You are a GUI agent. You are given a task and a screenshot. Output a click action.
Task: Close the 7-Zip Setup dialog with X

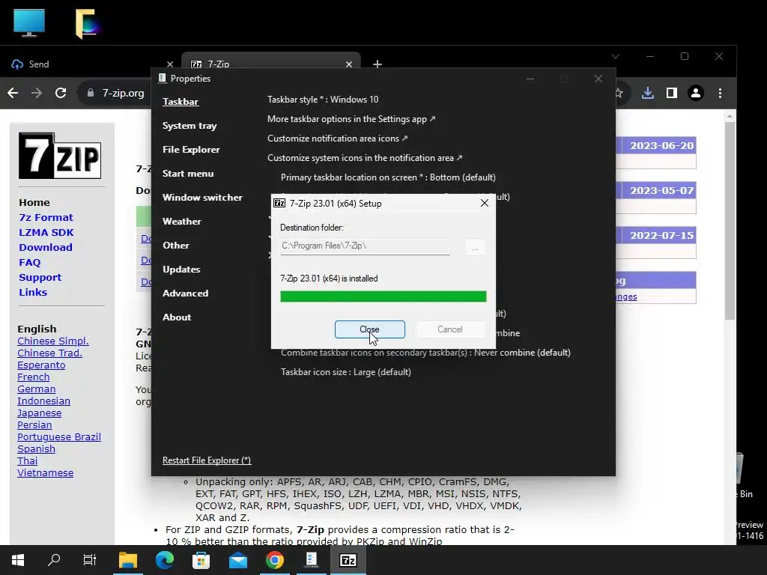(485, 203)
